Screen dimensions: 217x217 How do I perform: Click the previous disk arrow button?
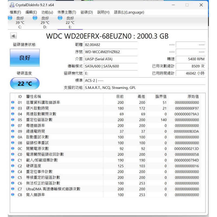pyautogui.click(x=14, y=36)
